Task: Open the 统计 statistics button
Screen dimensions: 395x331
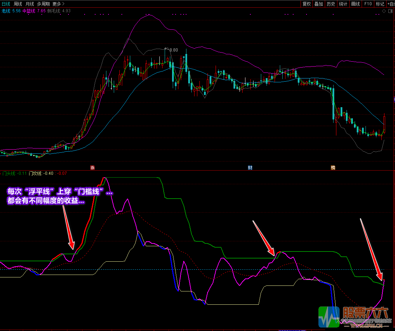Action: pos(343,4)
